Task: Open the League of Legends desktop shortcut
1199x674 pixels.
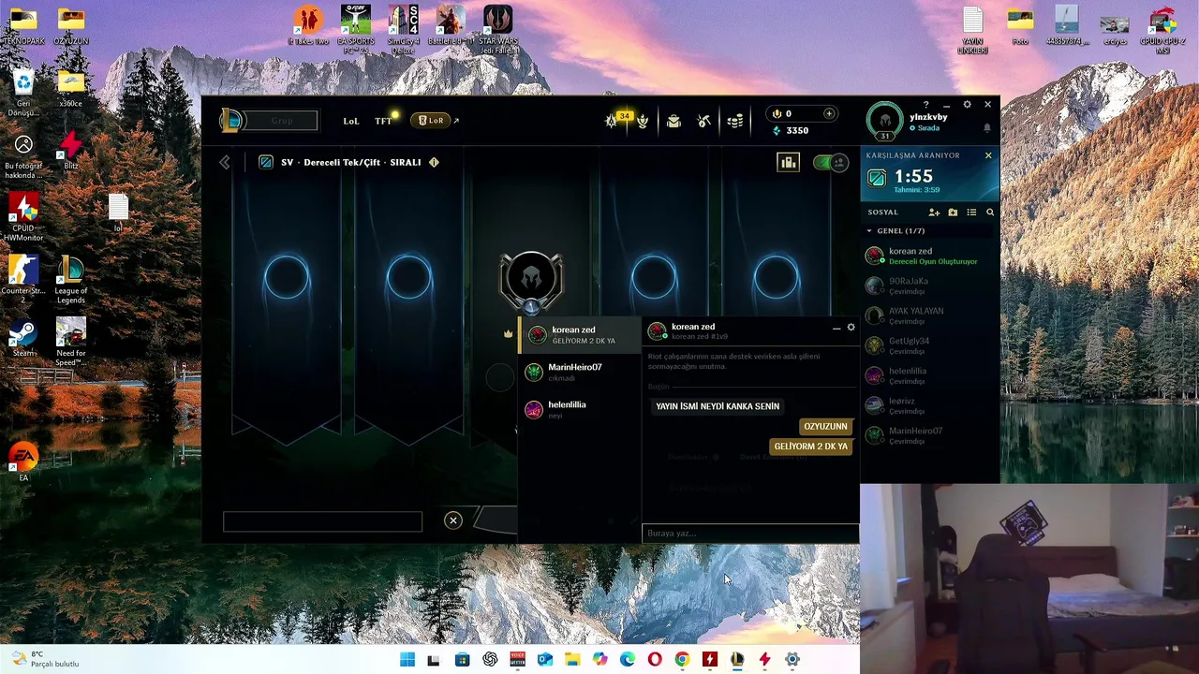Action: point(71,280)
